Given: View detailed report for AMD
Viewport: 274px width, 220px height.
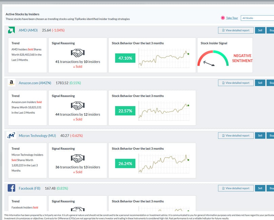Looking at the screenshot, I should pyautogui.click(x=236, y=30).
